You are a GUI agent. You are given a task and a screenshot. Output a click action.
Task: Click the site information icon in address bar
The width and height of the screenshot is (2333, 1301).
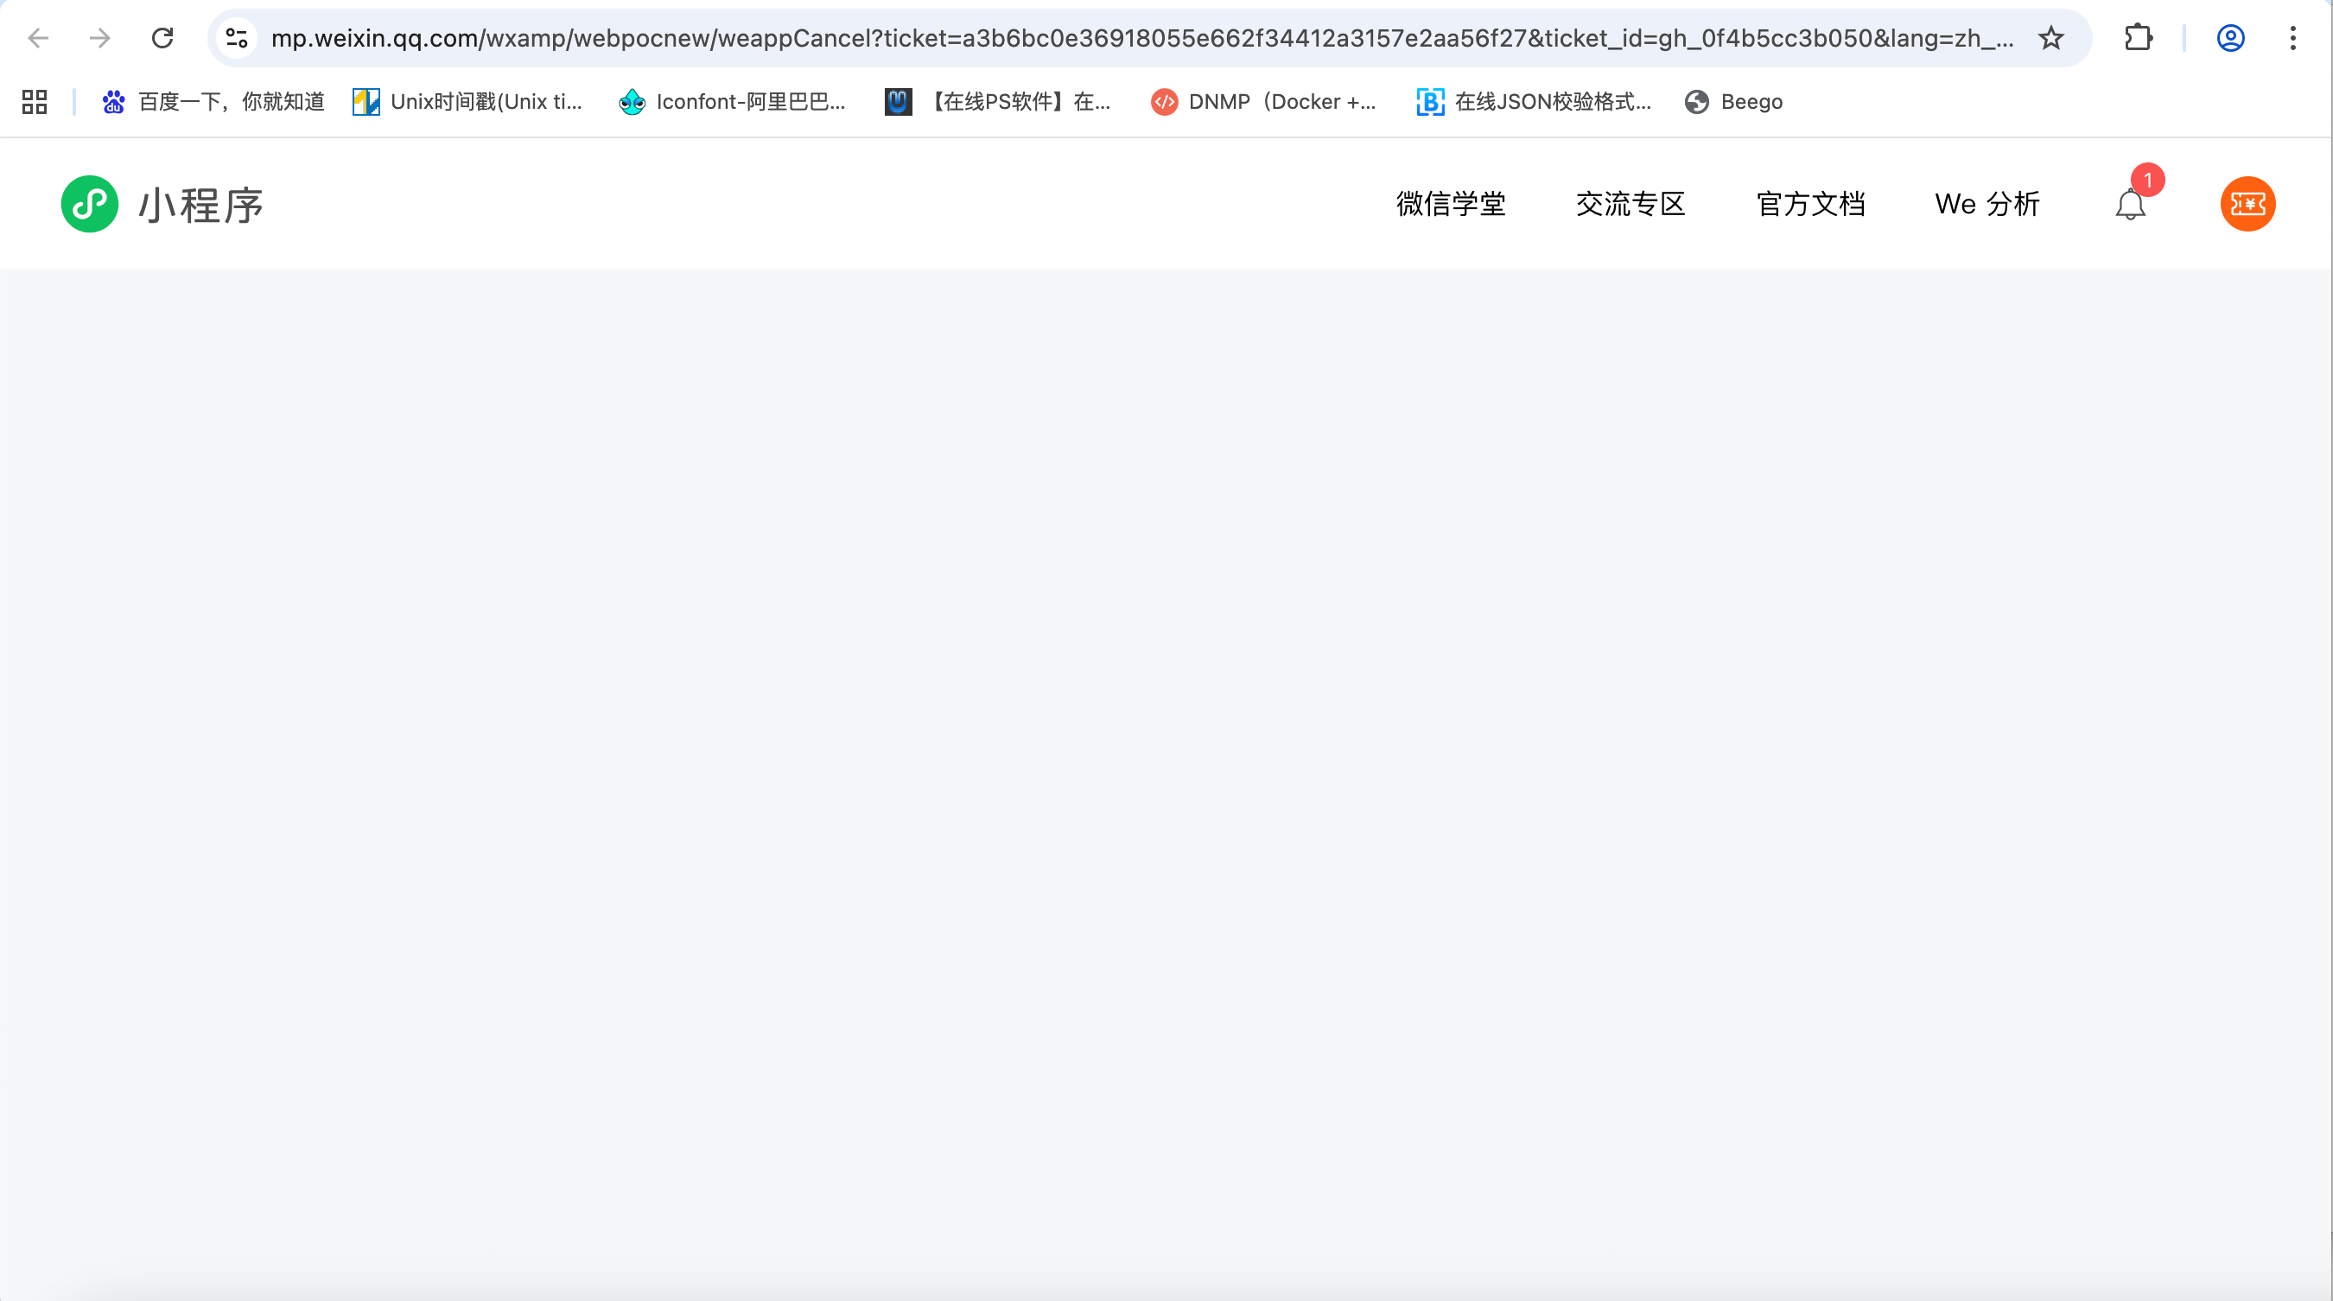click(238, 38)
